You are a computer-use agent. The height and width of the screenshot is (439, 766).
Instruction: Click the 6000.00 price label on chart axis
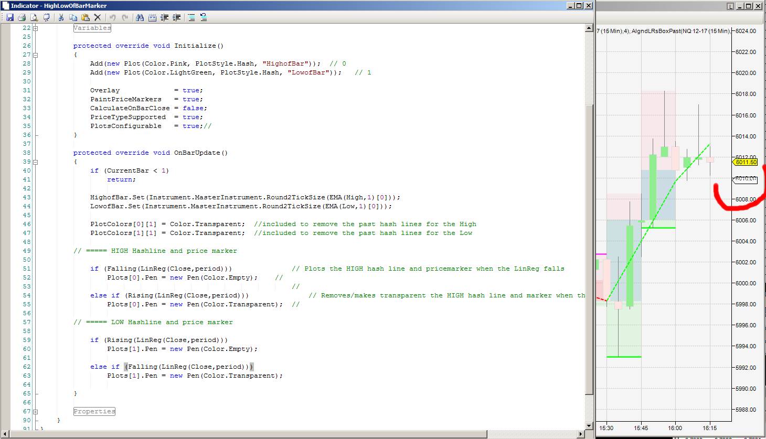(746, 283)
